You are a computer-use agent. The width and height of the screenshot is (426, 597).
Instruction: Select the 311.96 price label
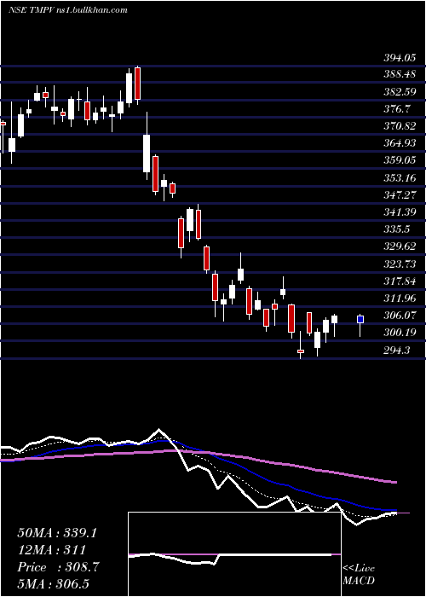pos(399,298)
